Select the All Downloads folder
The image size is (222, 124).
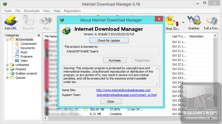(24, 39)
